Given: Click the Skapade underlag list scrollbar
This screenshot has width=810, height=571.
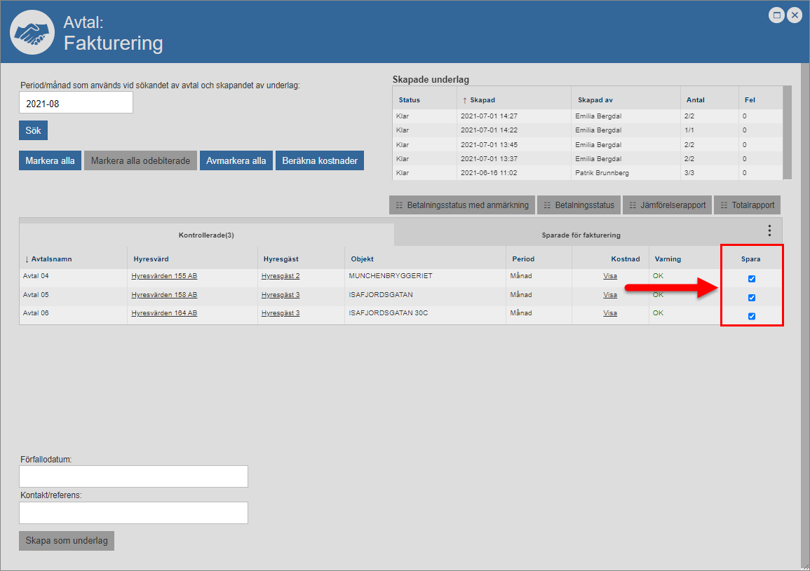Looking at the screenshot, I should pyautogui.click(x=787, y=132).
